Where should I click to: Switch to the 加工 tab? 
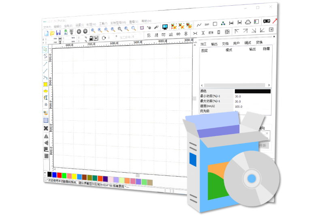pyautogui.click(x=203, y=44)
